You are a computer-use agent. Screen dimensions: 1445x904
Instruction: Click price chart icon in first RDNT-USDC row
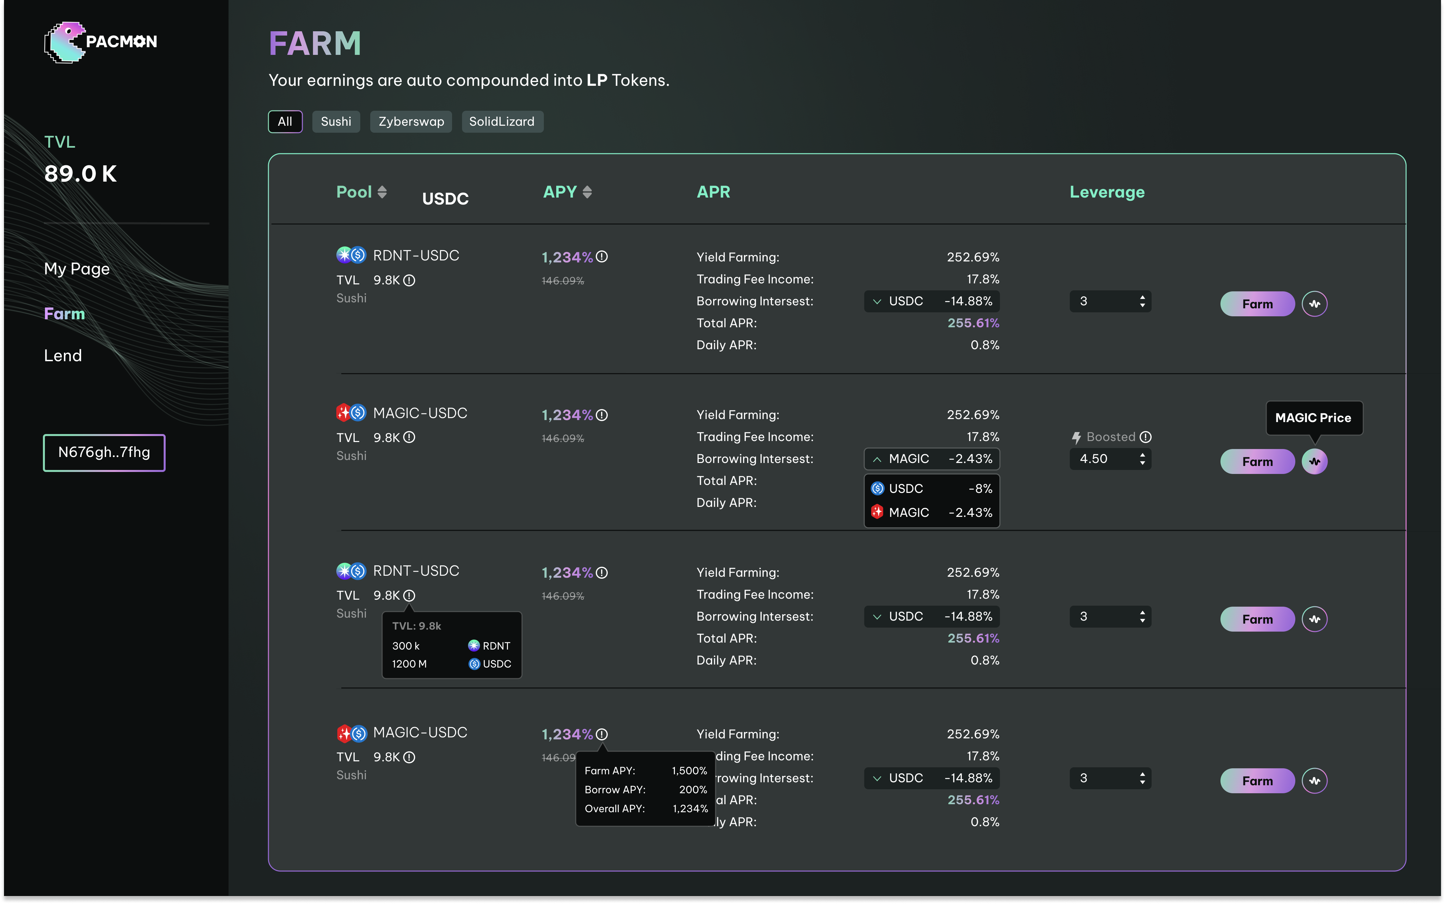coord(1314,304)
